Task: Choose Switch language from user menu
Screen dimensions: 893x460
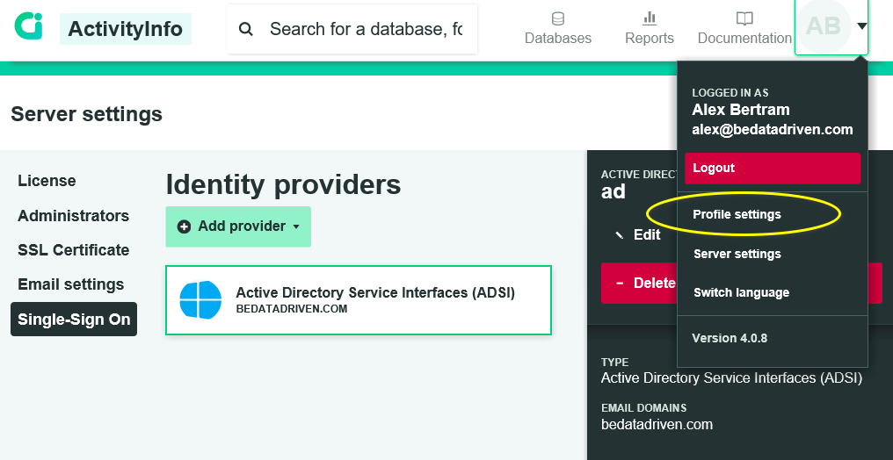Action: [741, 293]
